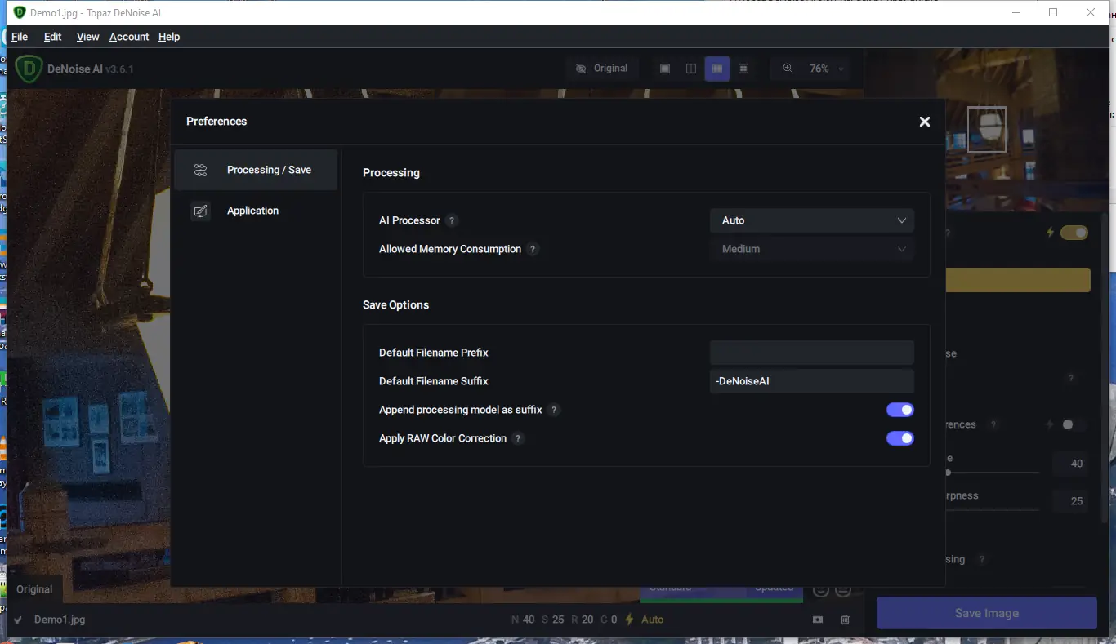
Task: Click the noise value field showing 40
Action: click(1071, 464)
